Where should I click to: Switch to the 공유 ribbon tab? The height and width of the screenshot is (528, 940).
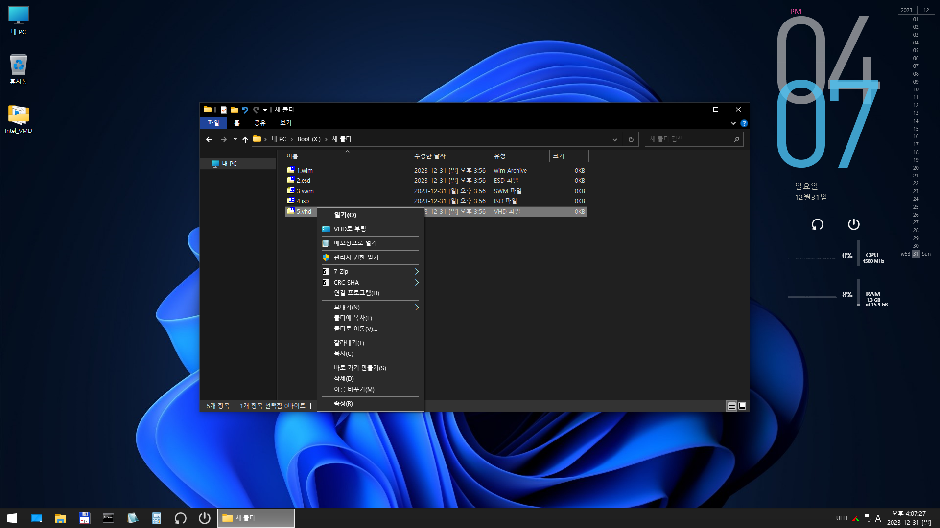(x=260, y=123)
